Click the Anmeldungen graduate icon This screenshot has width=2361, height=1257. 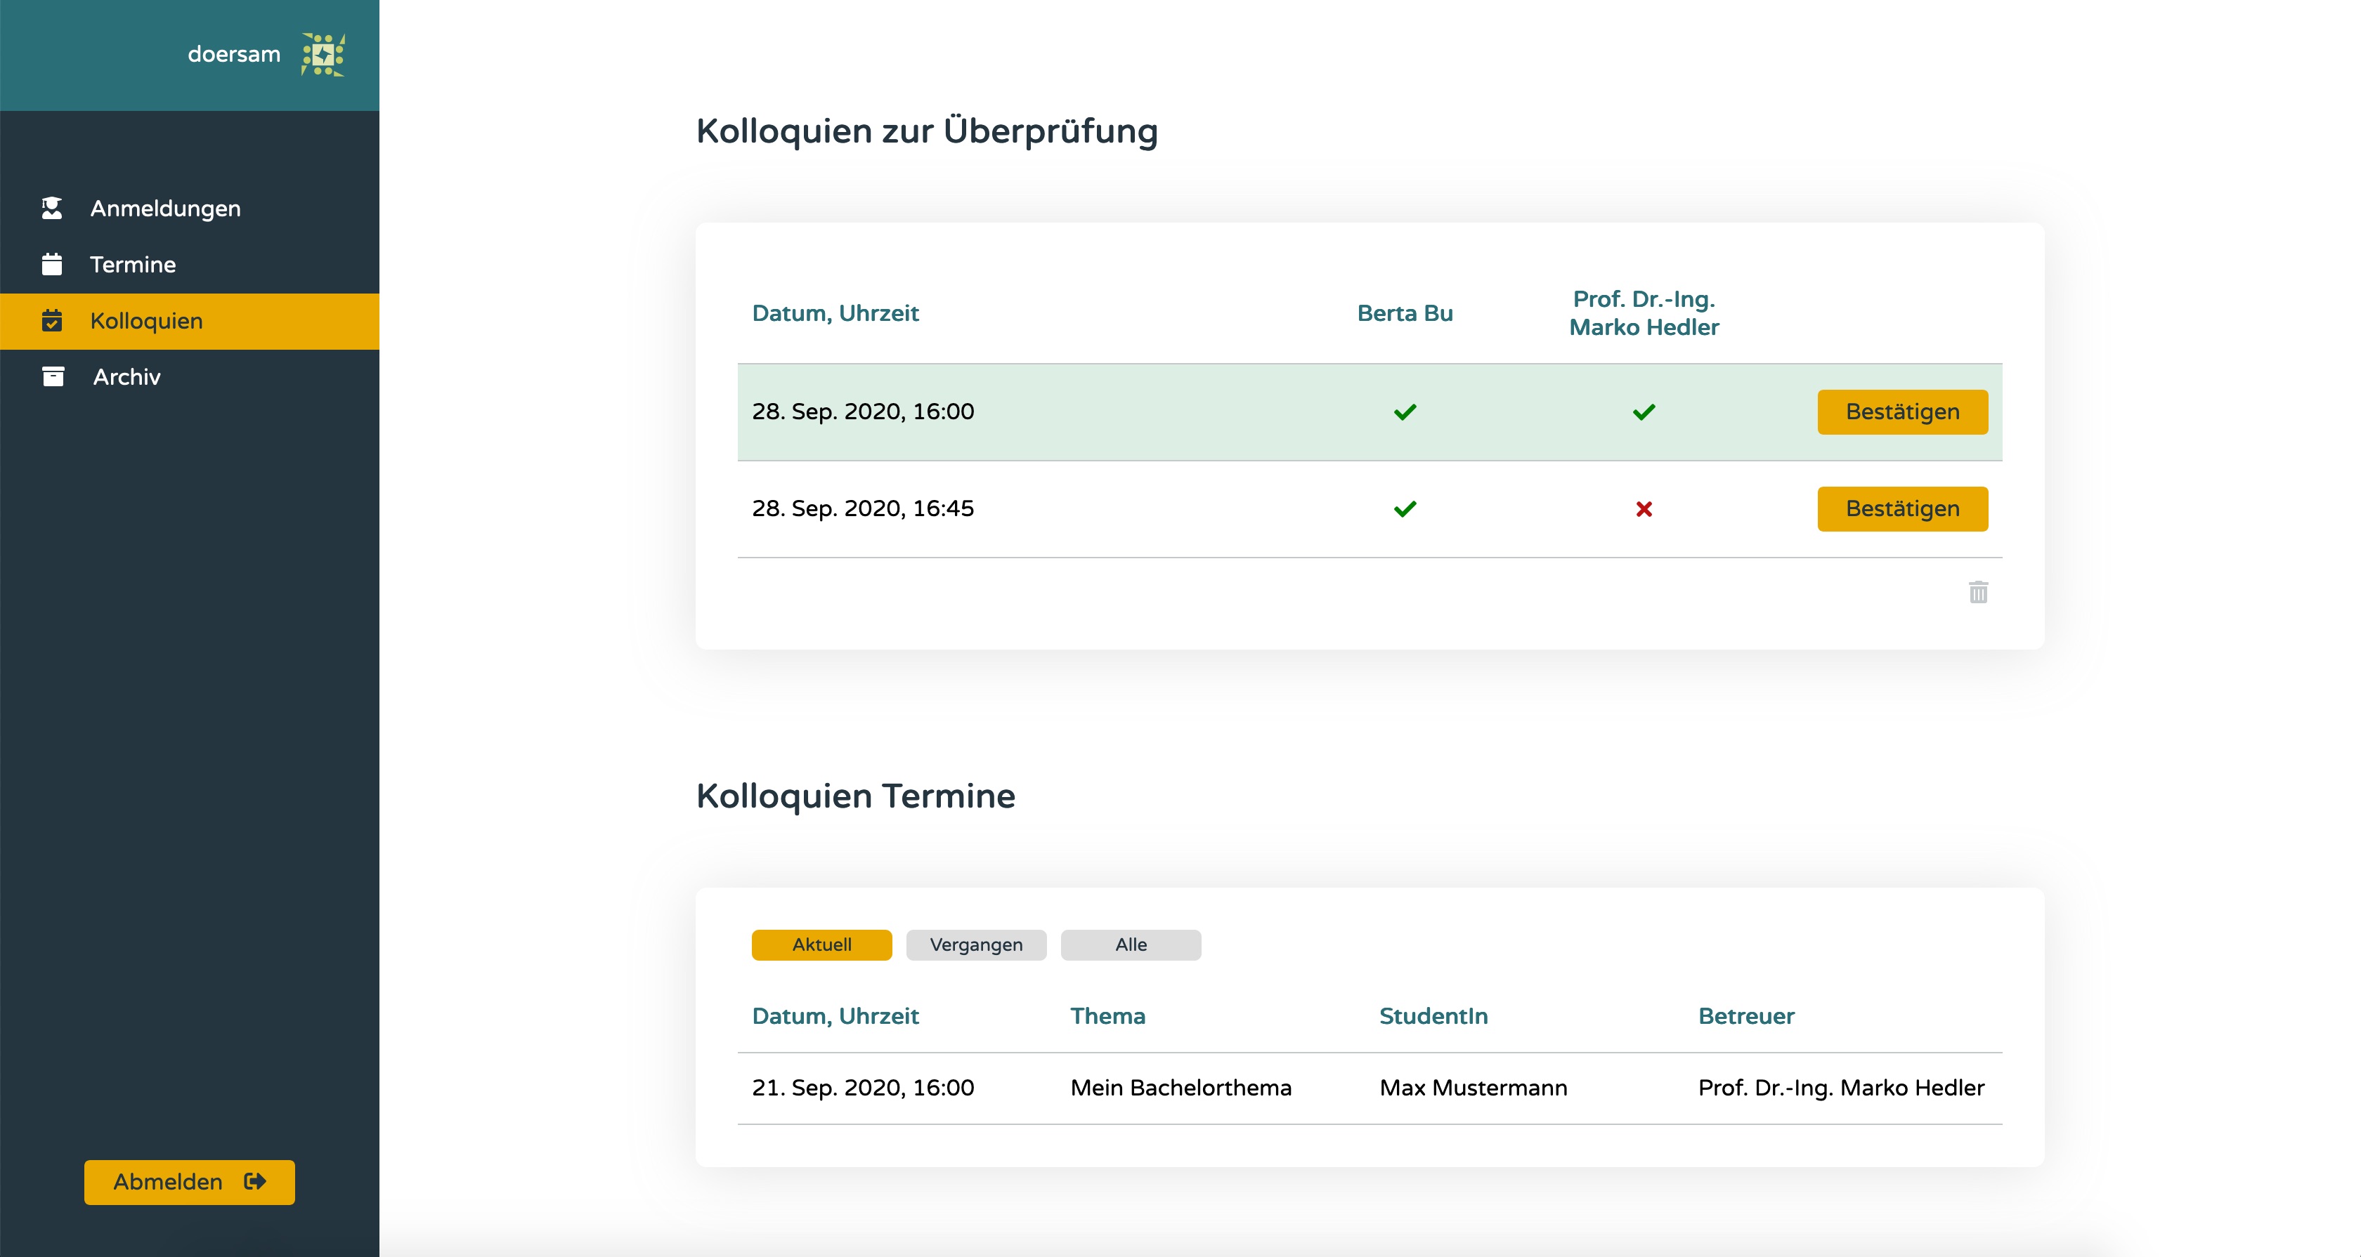tap(52, 208)
